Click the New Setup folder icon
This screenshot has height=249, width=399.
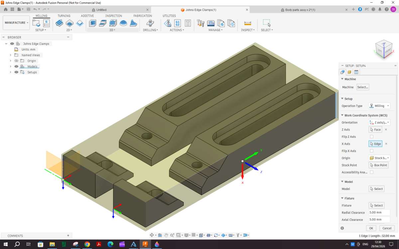[36, 23]
